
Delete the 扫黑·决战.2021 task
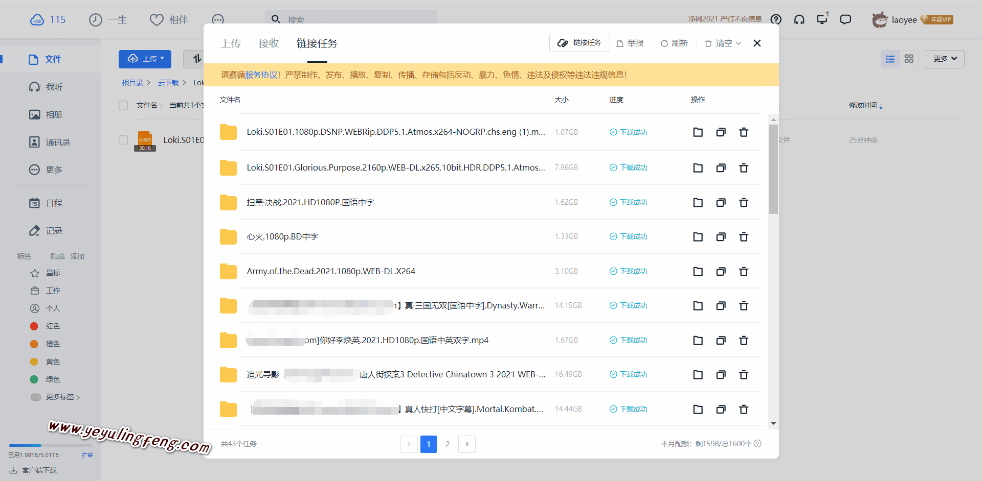(744, 202)
